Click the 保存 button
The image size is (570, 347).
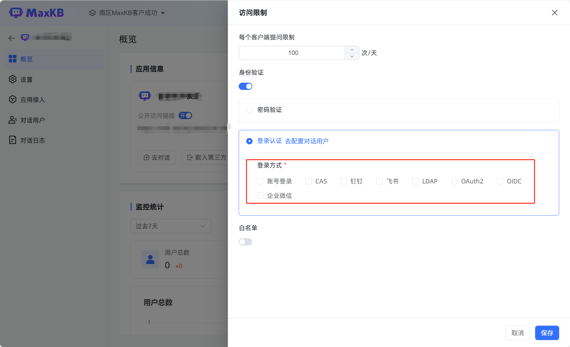547,333
